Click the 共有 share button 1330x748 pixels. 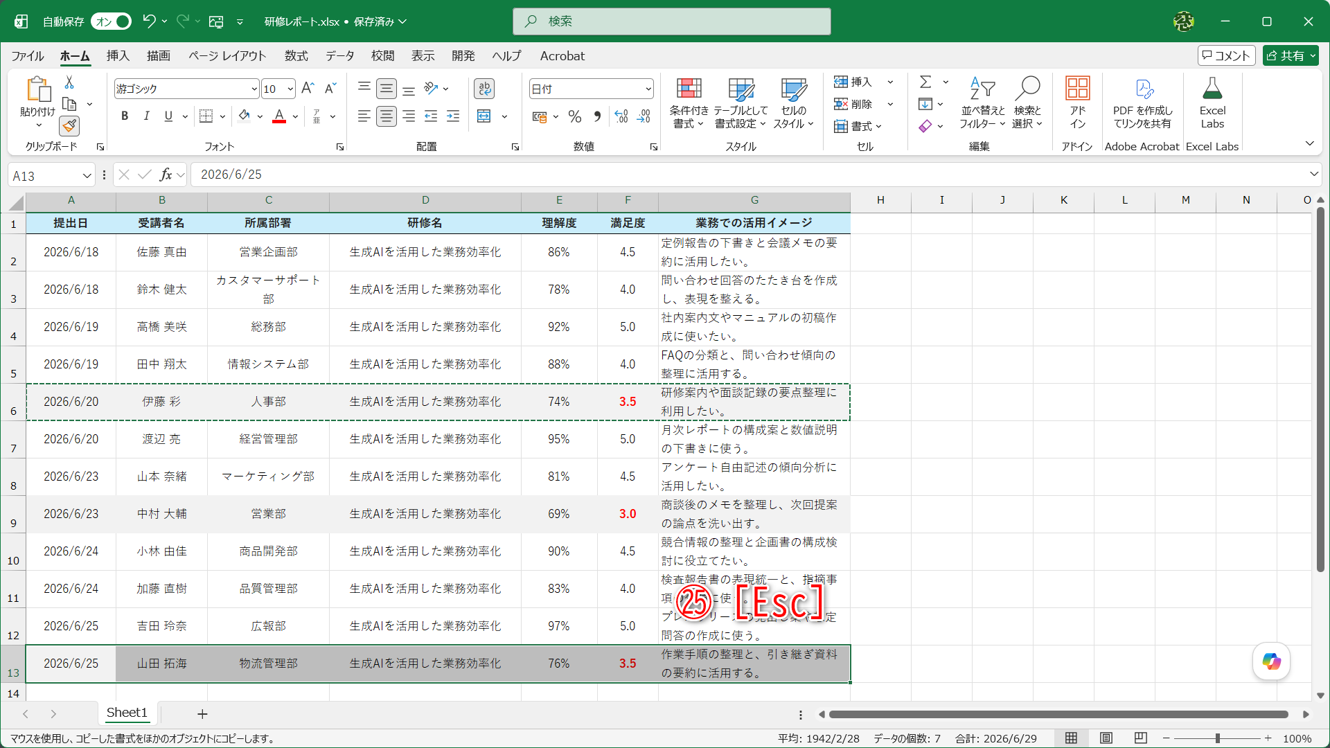(1290, 55)
